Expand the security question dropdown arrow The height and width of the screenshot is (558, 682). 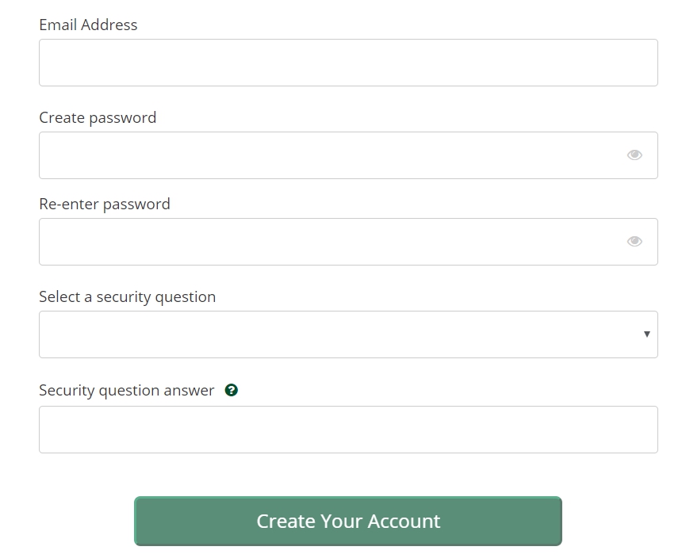pos(647,334)
